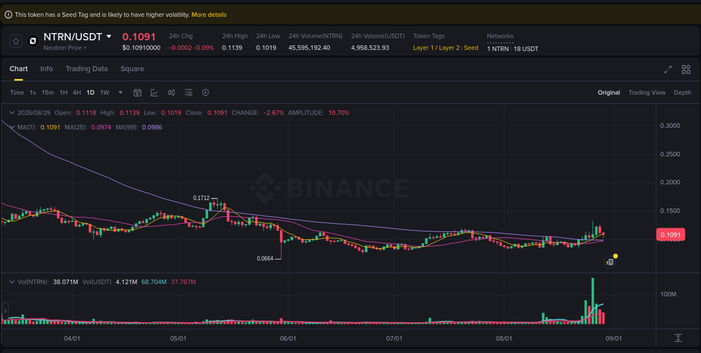Open the Depth chart view

pyautogui.click(x=682, y=92)
